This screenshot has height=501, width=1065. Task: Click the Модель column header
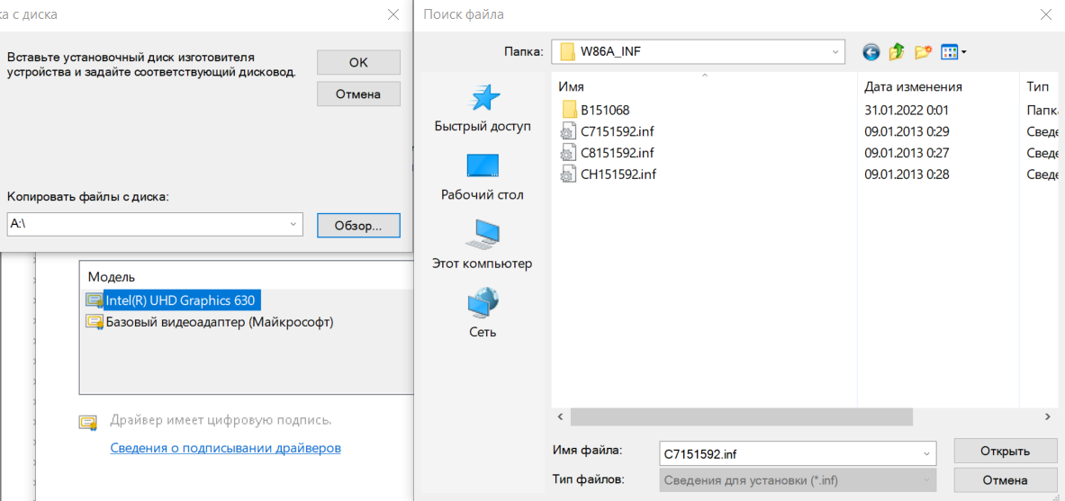pyautogui.click(x=112, y=277)
